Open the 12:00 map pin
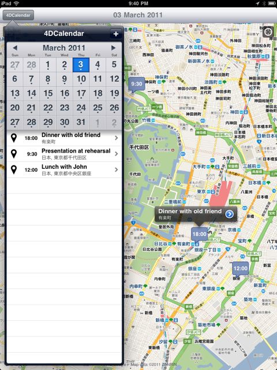 click(x=241, y=269)
